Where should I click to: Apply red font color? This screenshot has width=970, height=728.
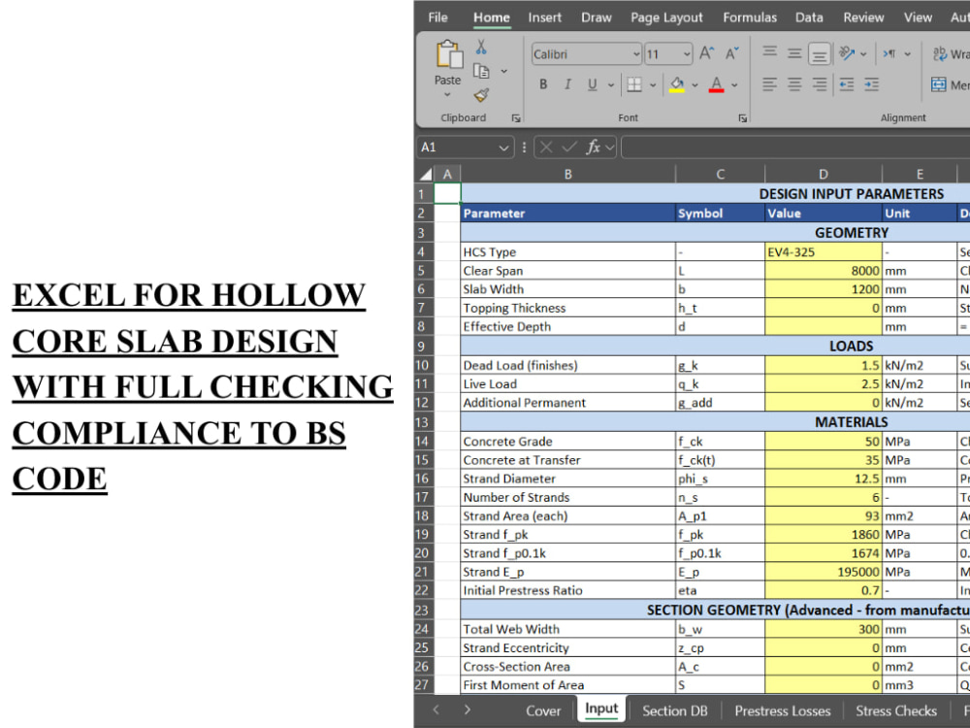[x=717, y=84]
